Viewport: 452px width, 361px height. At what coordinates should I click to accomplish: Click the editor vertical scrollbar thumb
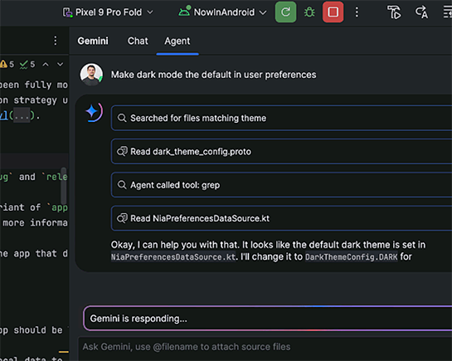point(64,186)
